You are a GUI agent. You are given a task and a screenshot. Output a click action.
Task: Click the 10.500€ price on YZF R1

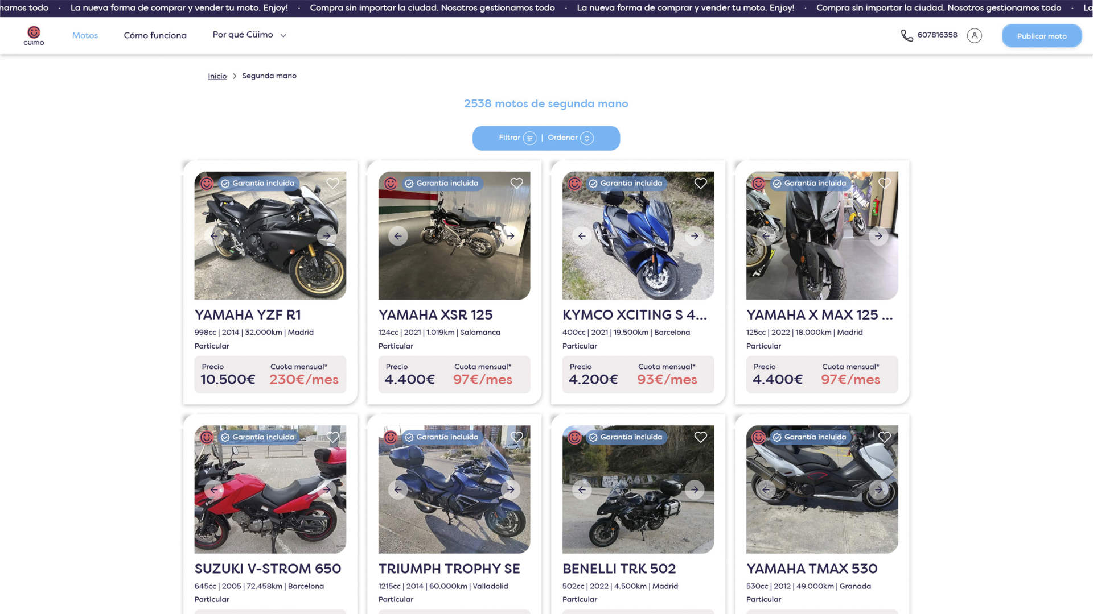(228, 380)
